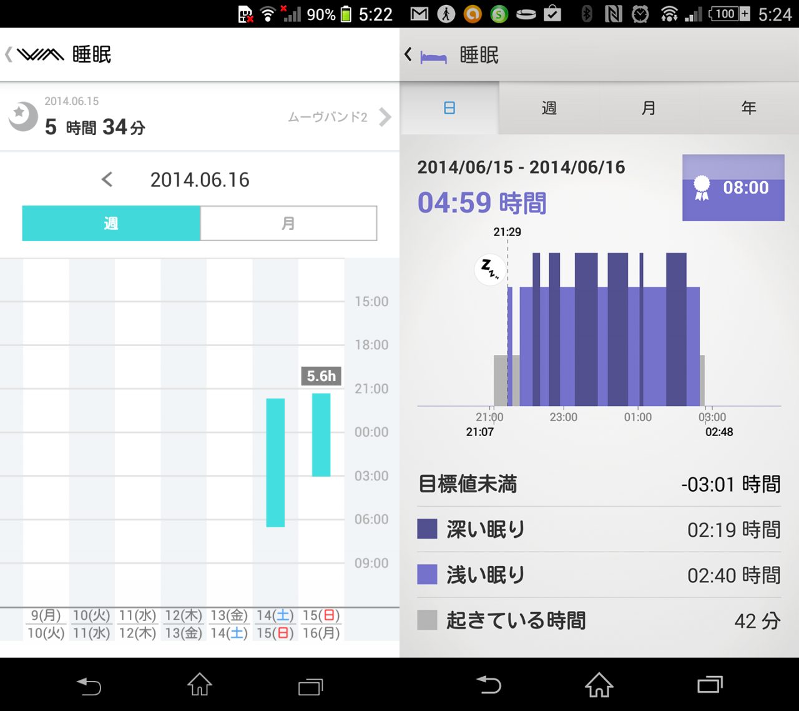Tap right Android home navigation button

tap(599, 685)
